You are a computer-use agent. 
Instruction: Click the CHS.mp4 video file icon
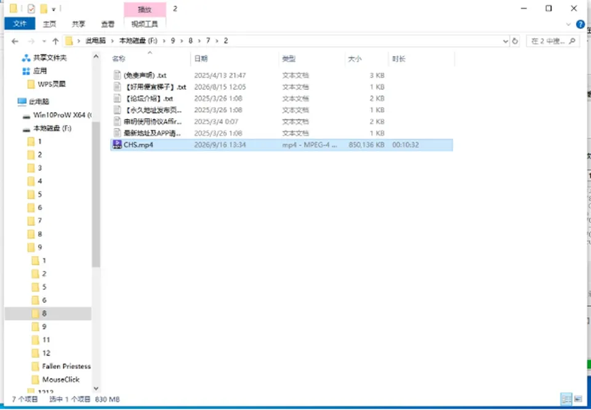coord(117,145)
